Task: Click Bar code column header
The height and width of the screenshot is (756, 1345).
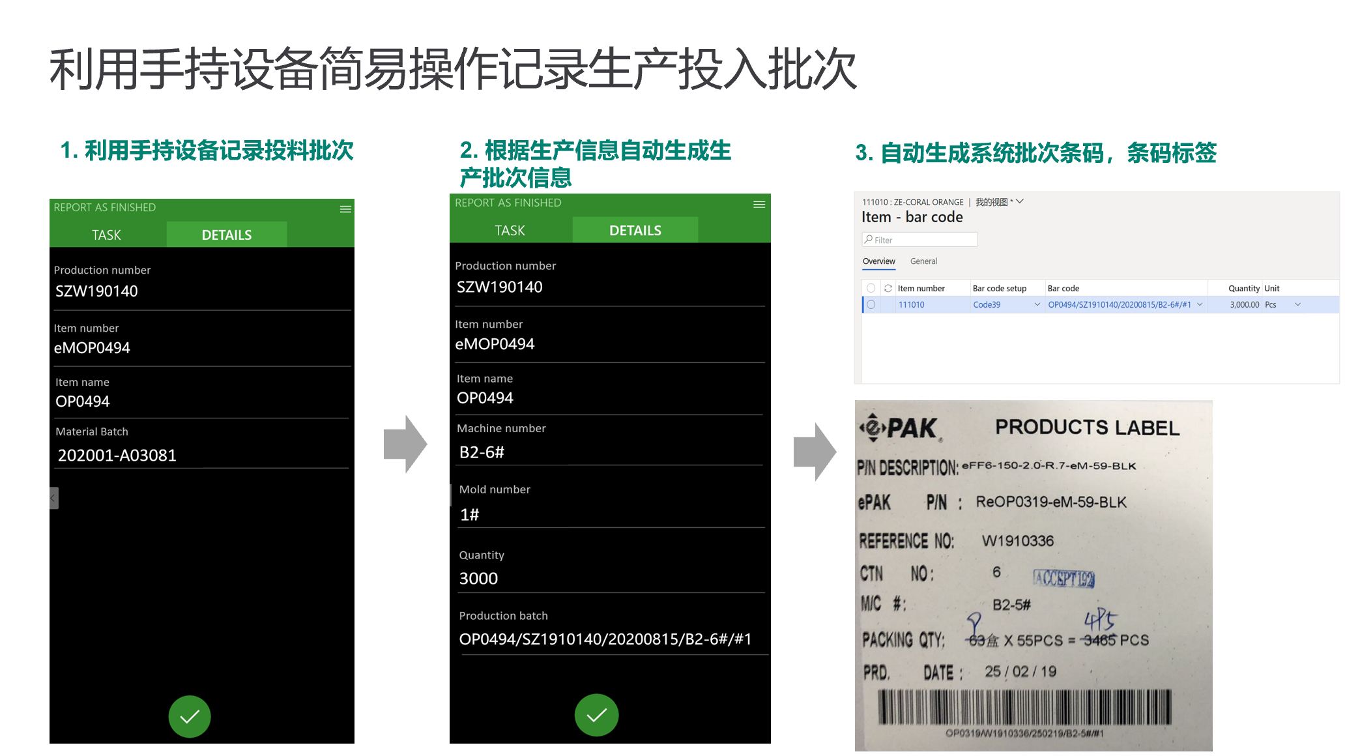Action: click(1063, 288)
